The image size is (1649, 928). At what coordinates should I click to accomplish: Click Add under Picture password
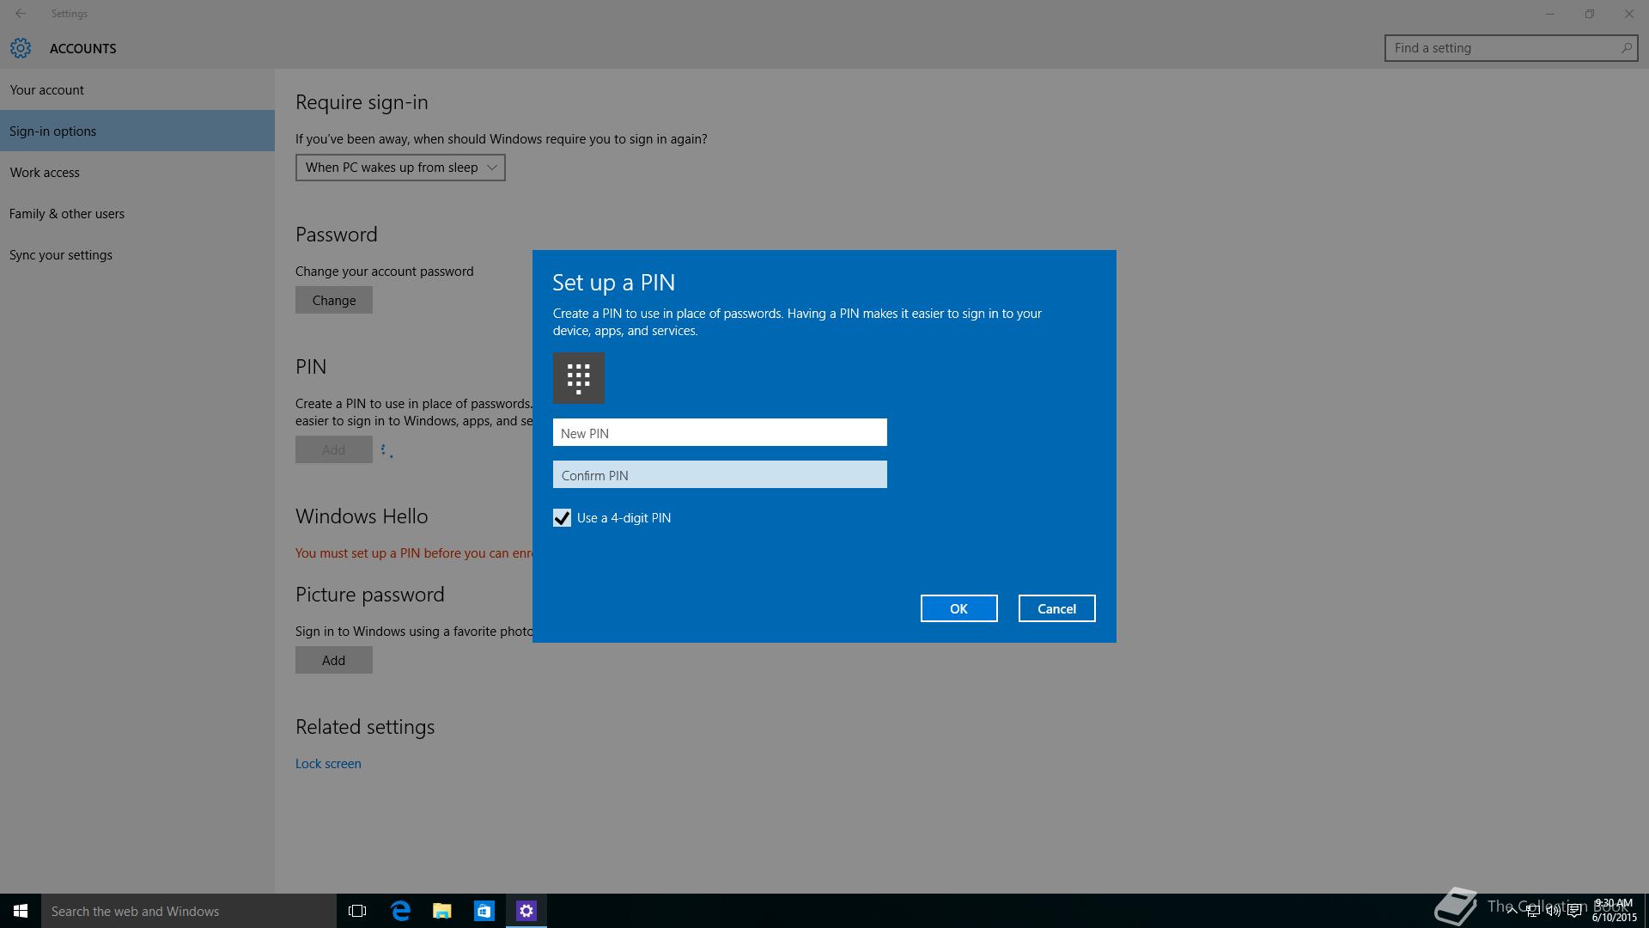click(334, 660)
